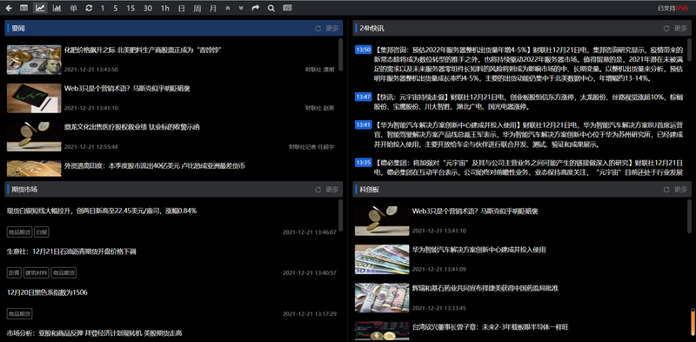696x342 pixels.
Task: Click the 期货市场 panel scrollbar
Action: tap(341, 216)
